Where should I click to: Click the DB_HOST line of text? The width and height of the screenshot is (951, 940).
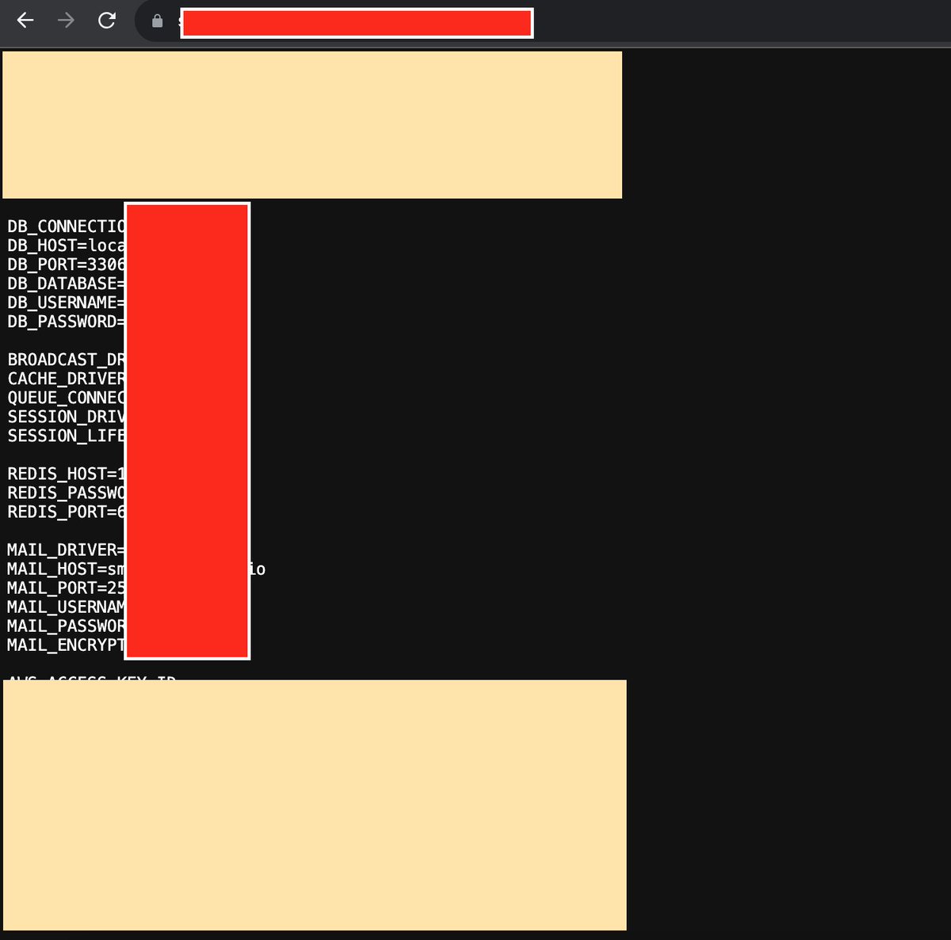(x=66, y=245)
